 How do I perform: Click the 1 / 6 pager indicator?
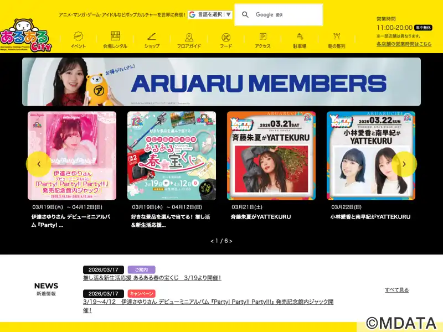pyautogui.click(x=221, y=241)
